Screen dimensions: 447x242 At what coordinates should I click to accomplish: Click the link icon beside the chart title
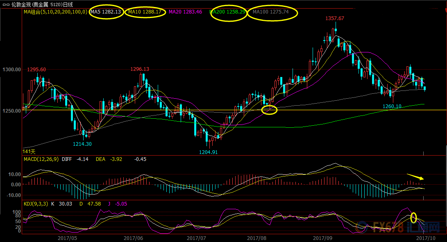[x=6, y=5]
